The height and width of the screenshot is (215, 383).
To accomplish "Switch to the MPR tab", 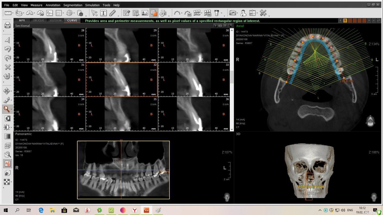I will pos(22,20).
